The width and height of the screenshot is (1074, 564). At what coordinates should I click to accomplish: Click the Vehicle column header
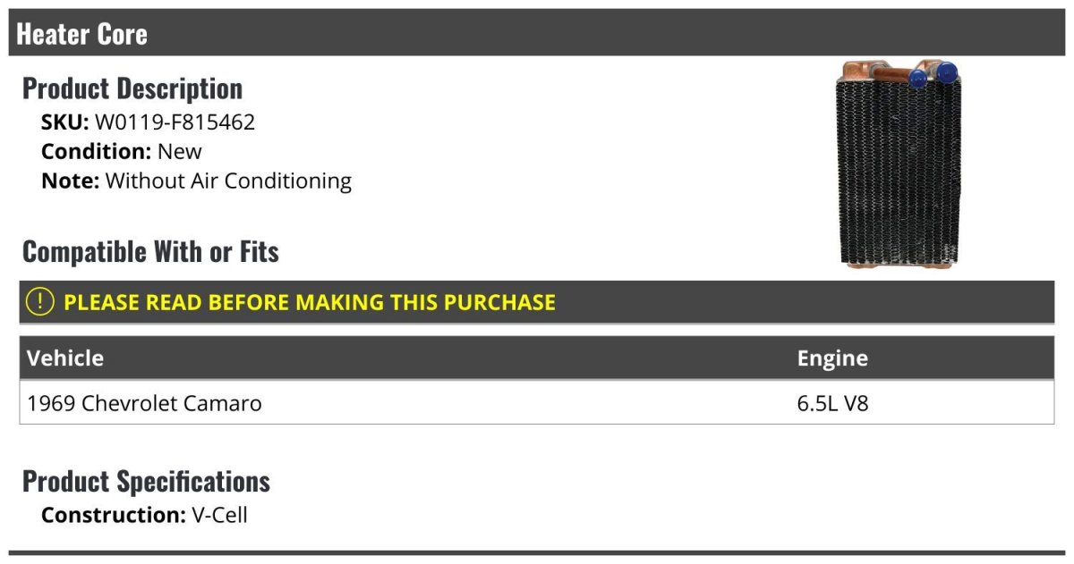65,358
